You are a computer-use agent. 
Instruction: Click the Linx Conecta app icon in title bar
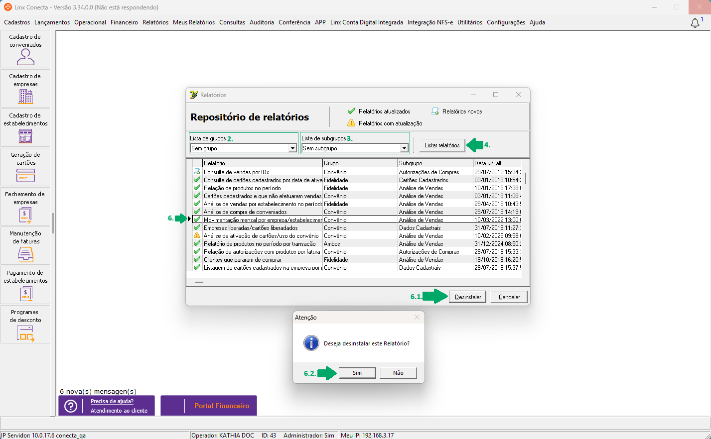(x=8, y=7)
